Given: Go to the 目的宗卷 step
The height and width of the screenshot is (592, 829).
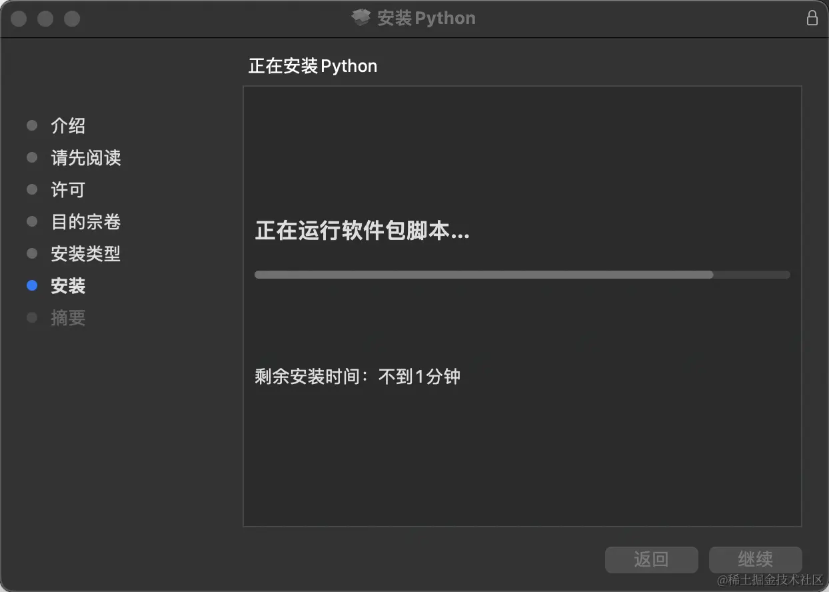Looking at the screenshot, I should coord(86,221).
